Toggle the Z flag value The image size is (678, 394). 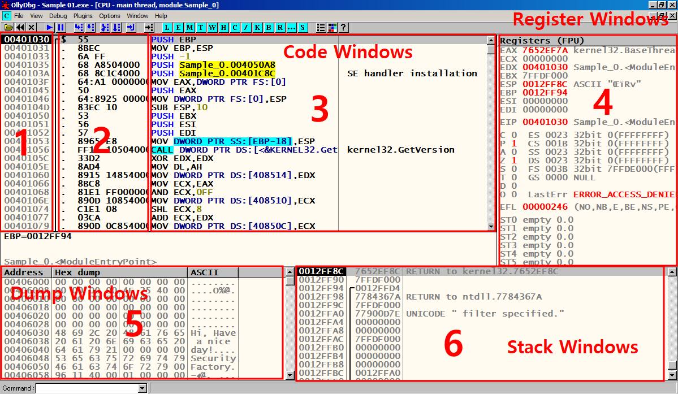click(x=514, y=161)
